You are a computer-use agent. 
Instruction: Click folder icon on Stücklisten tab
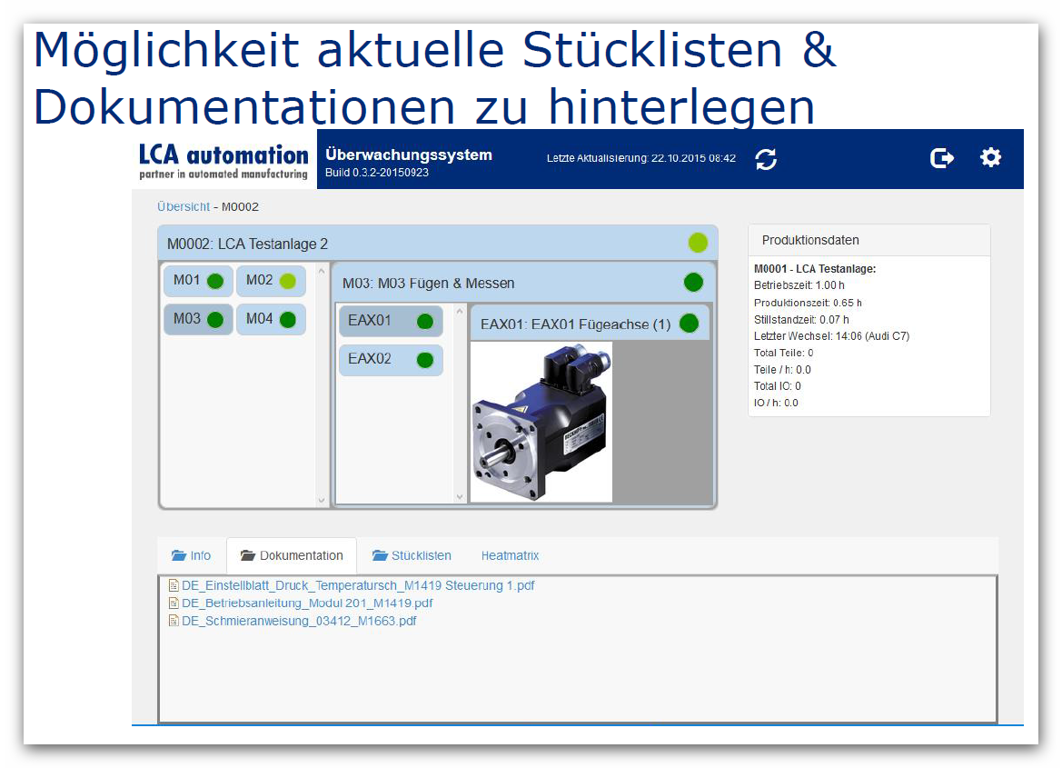(380, 556)
